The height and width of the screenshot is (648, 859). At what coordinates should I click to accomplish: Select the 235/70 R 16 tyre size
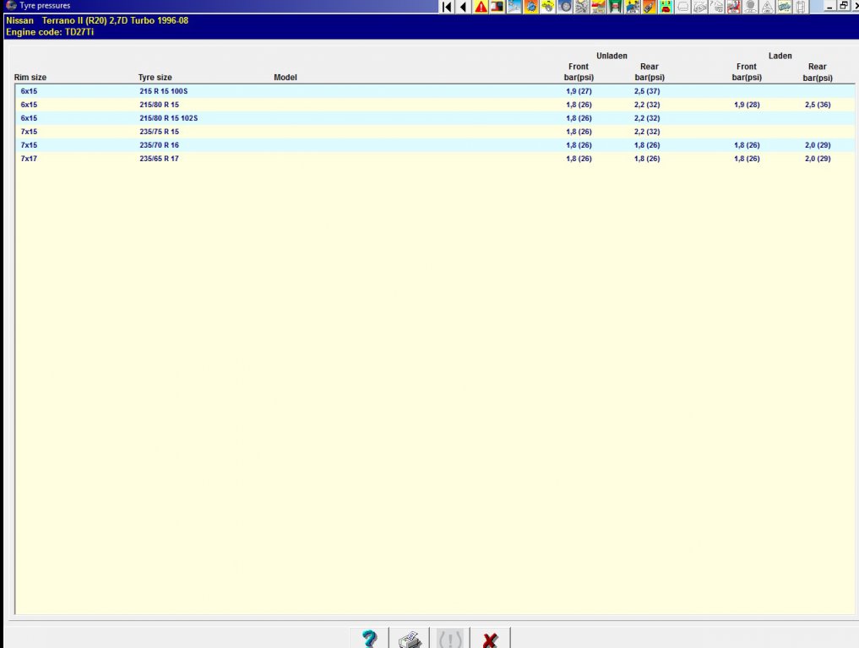(159, 145)
